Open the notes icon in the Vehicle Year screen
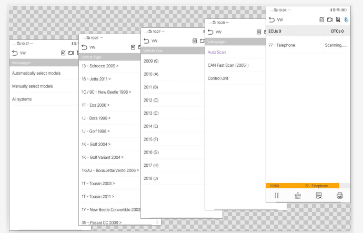This screenshot has width=363, height=233. pos(195,41)
